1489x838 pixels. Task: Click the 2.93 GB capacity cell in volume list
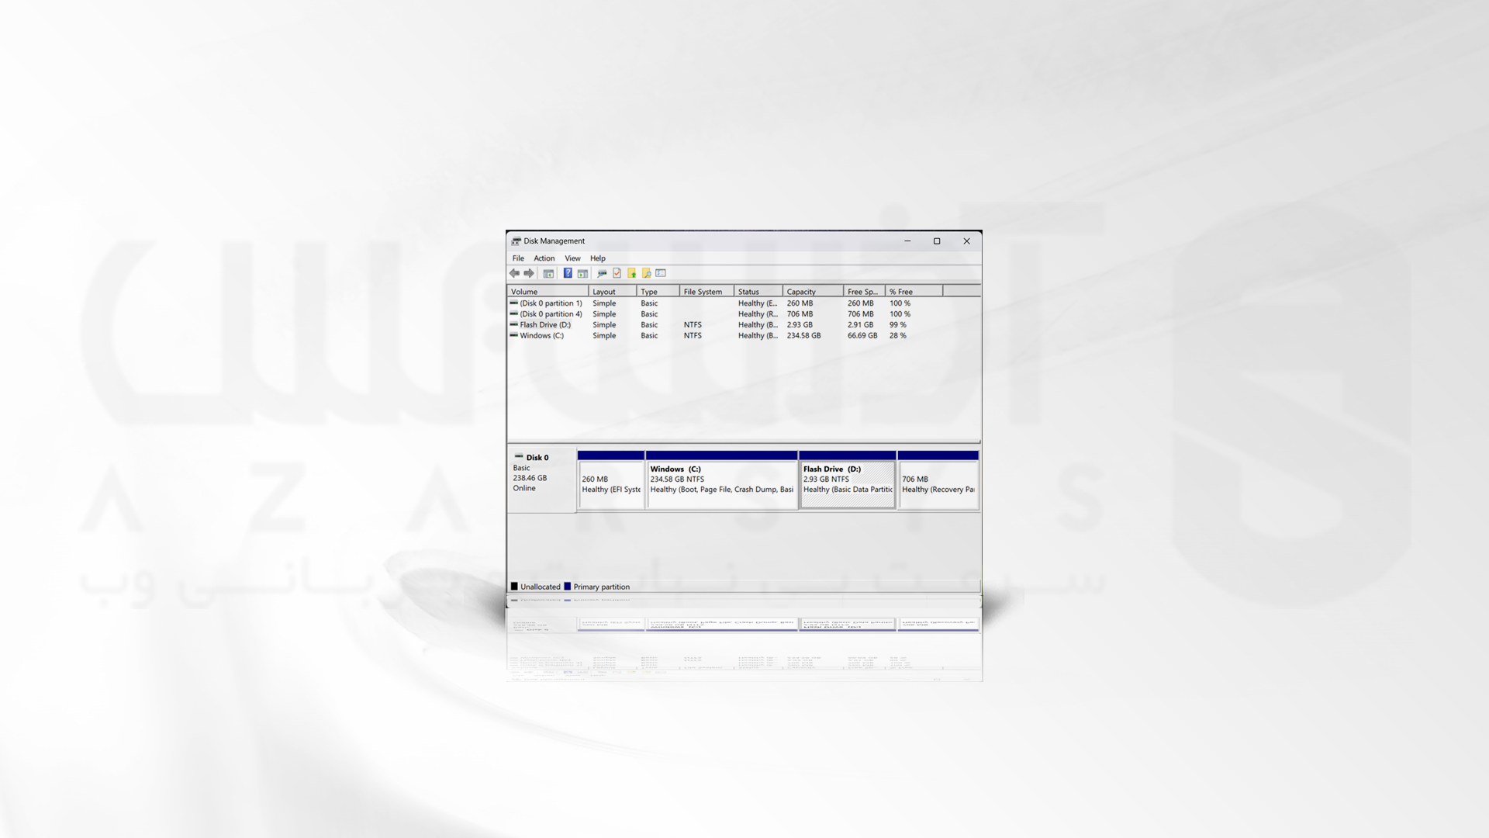[x=800, y=325]
